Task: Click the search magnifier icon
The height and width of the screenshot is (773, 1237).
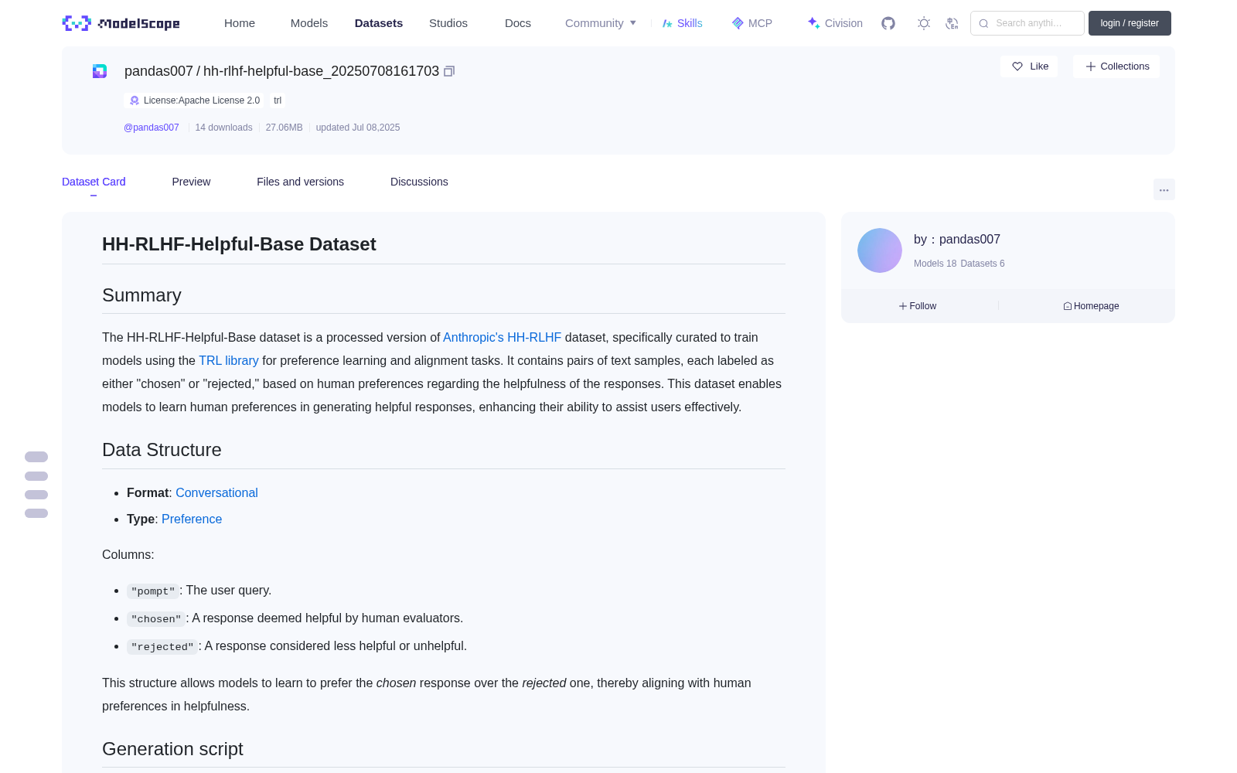Action: coord(983,23)
